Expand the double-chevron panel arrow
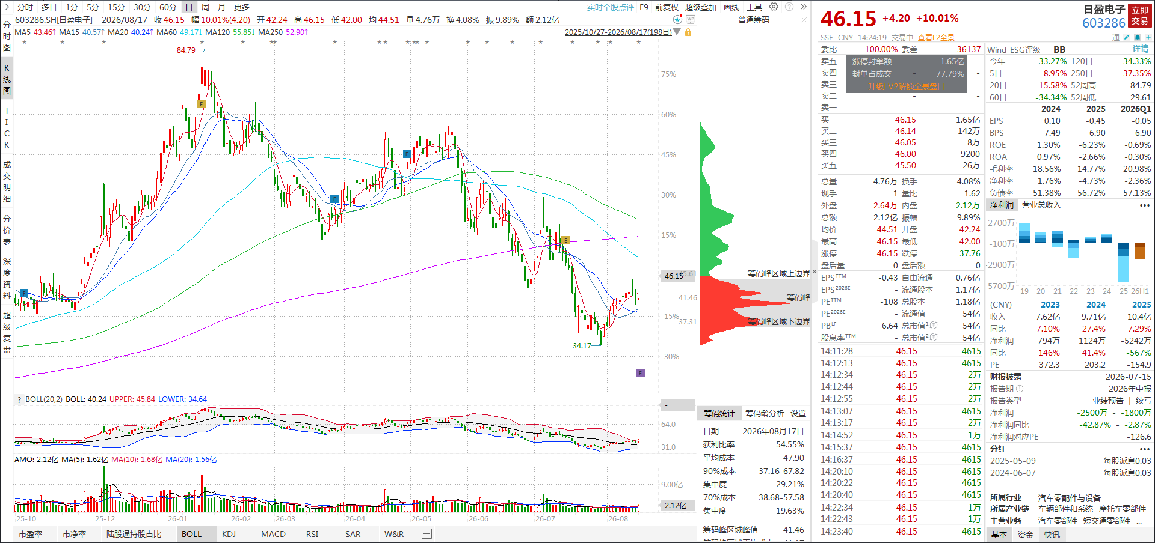 pyautogui.click(x=803, y=7)
